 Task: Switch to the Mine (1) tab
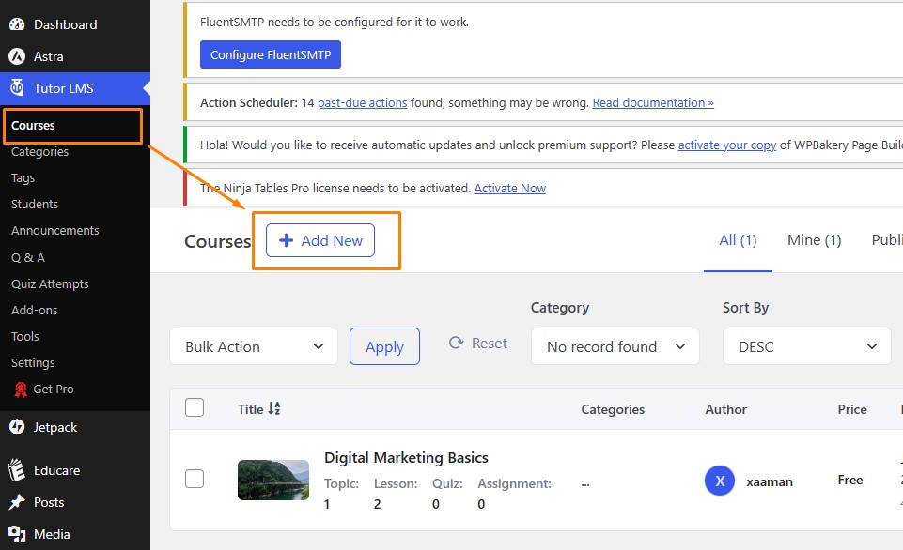click(815, 240)
